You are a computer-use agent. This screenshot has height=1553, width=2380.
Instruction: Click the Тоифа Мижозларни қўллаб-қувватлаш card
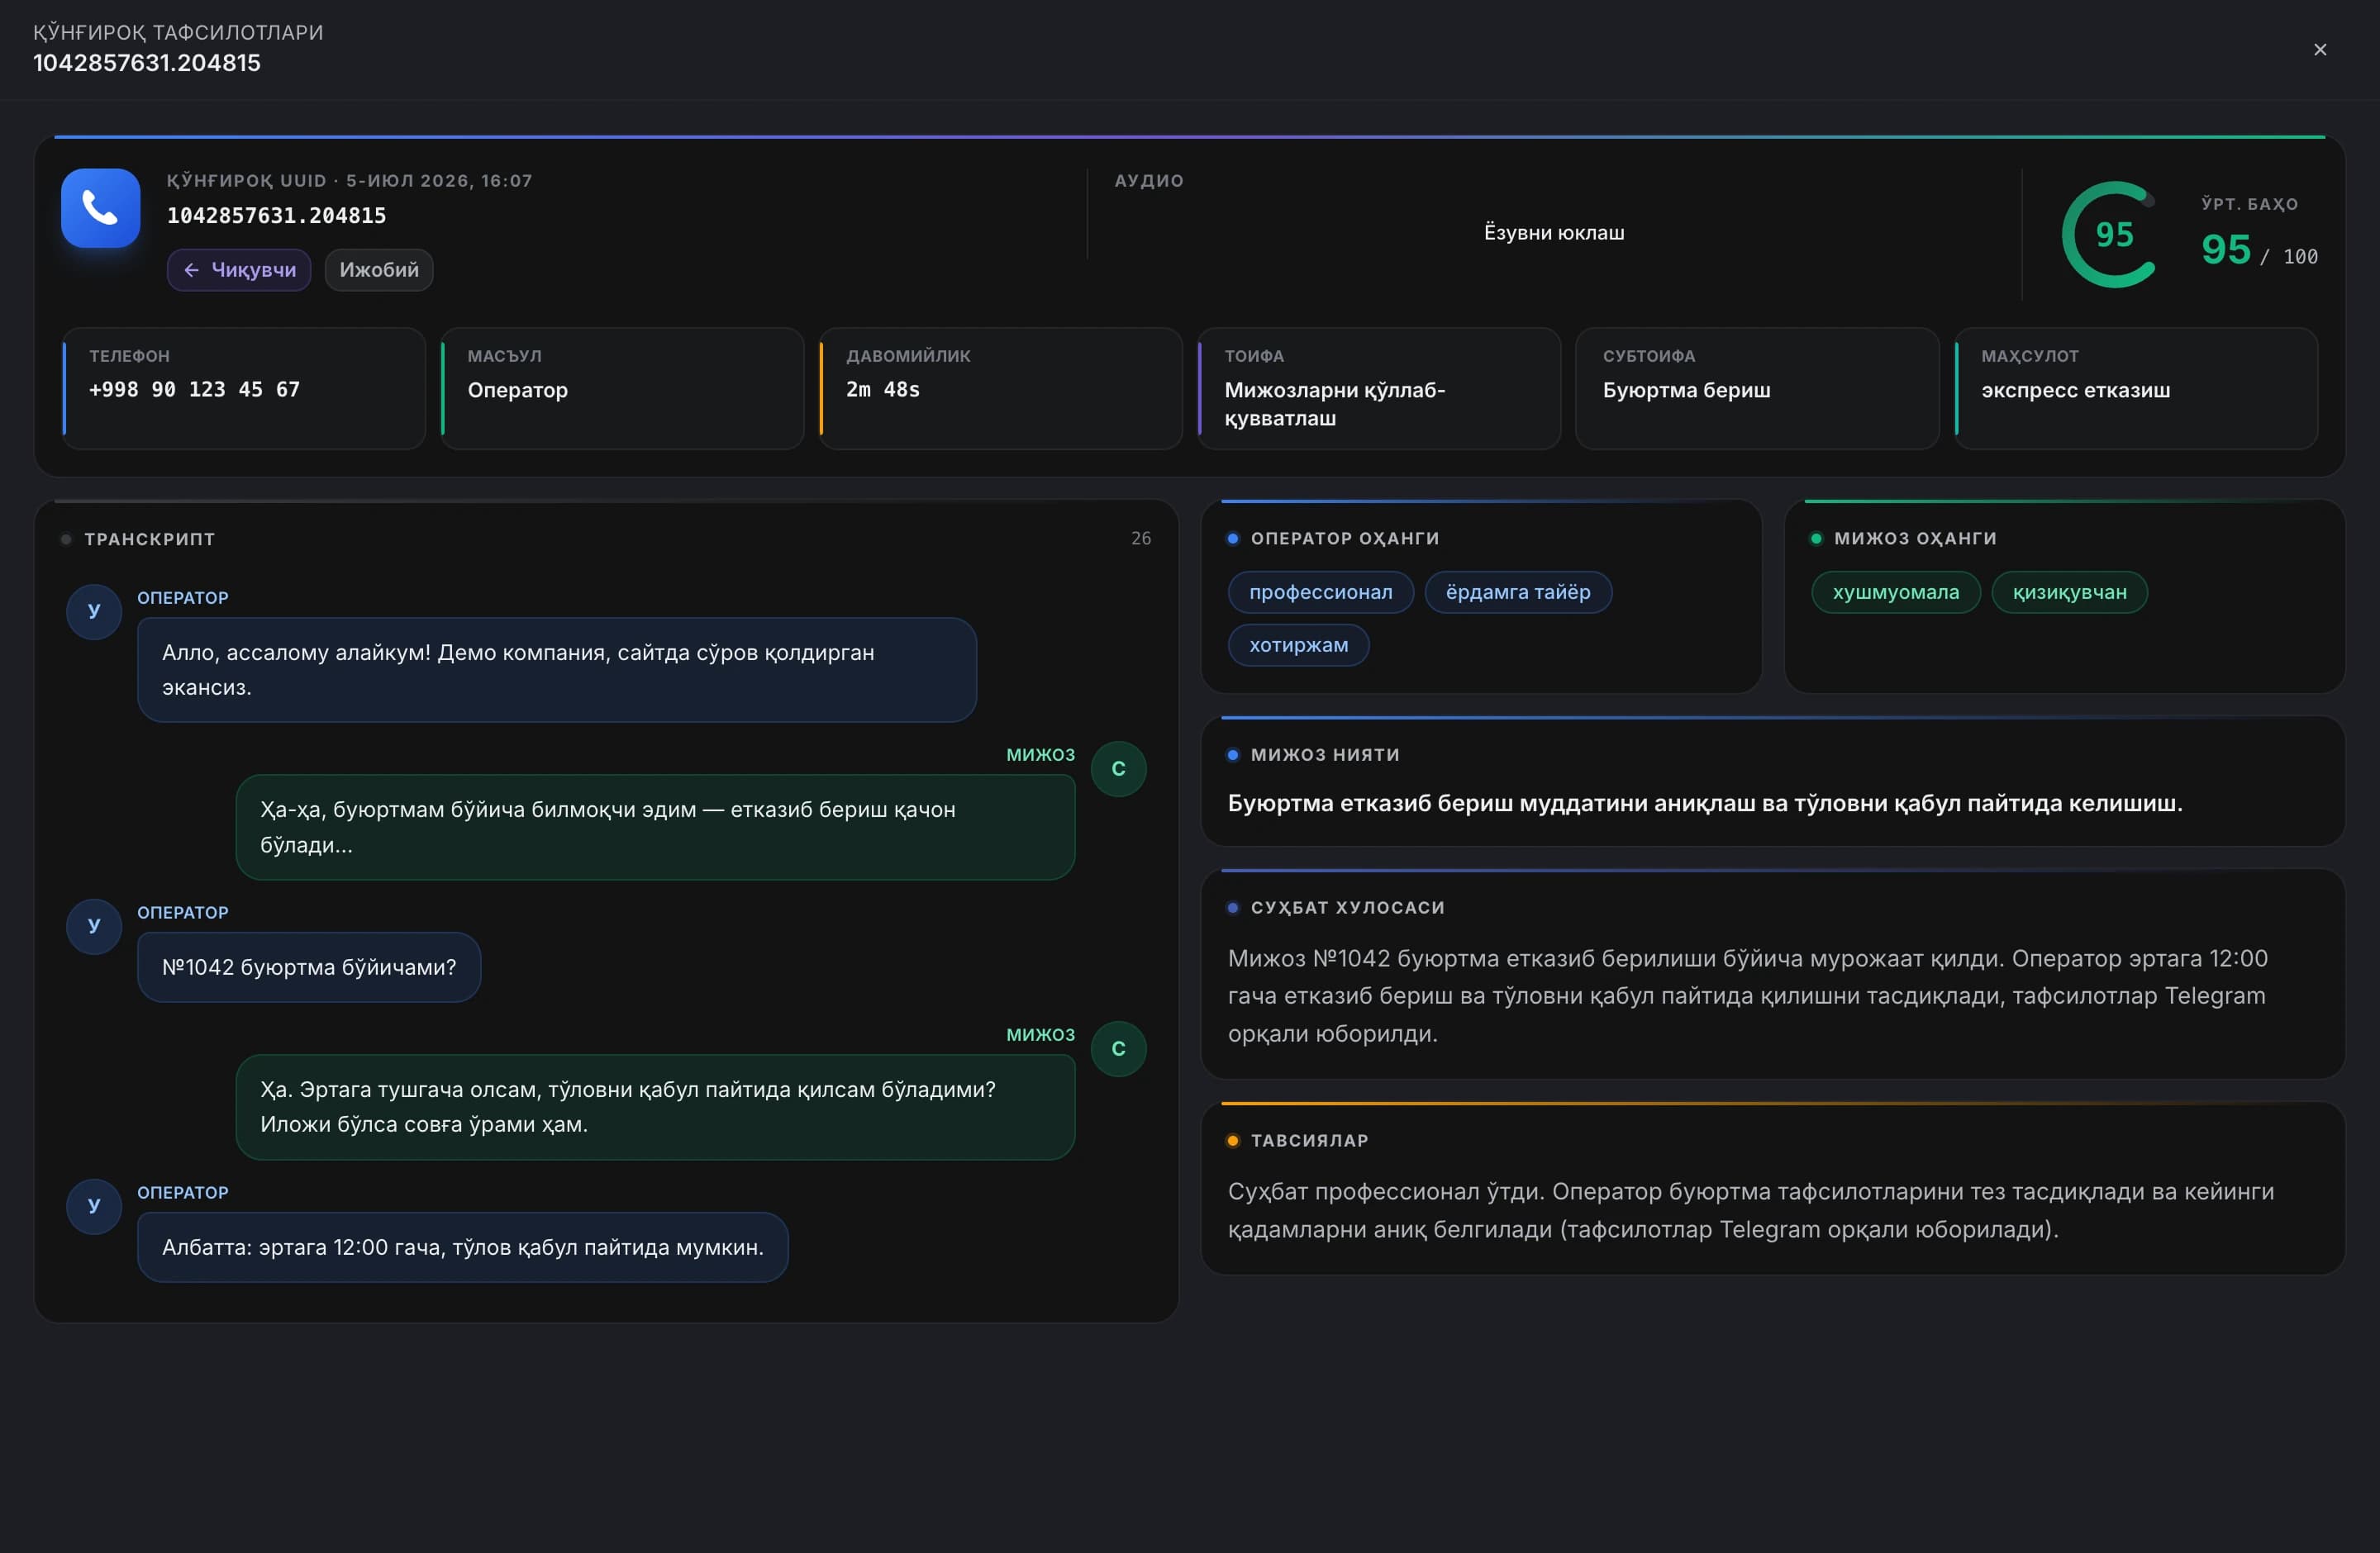(x=1379, y=389)
